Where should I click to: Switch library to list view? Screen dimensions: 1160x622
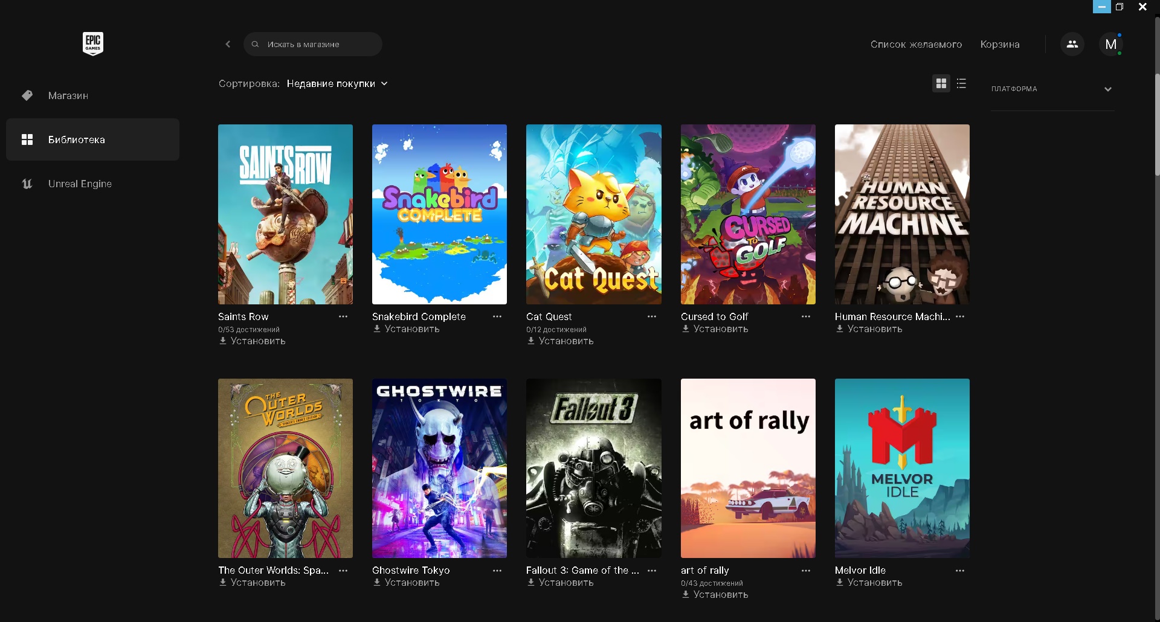[962, 83]
